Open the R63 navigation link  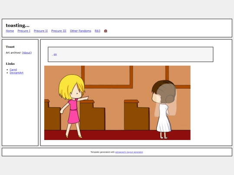click(97, 31)
